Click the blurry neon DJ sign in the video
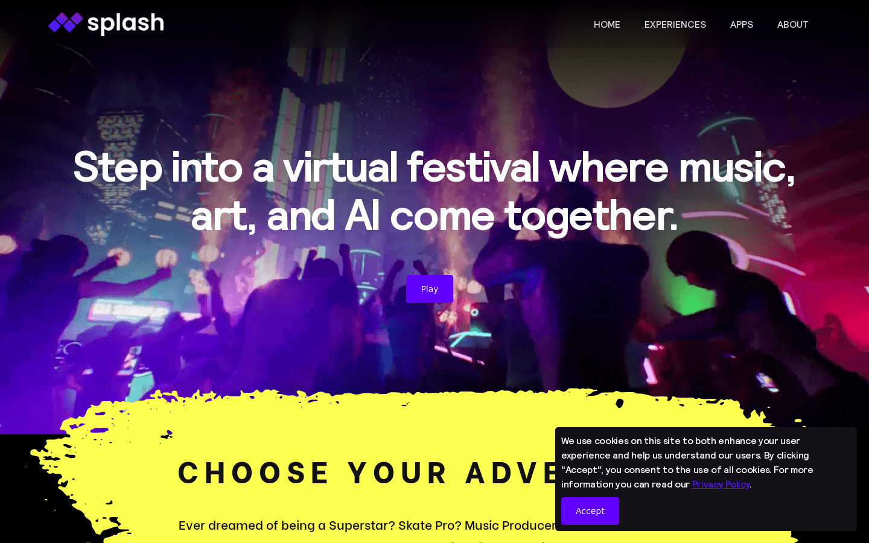This screenshot has height=543, width=869. coord(129,311)
